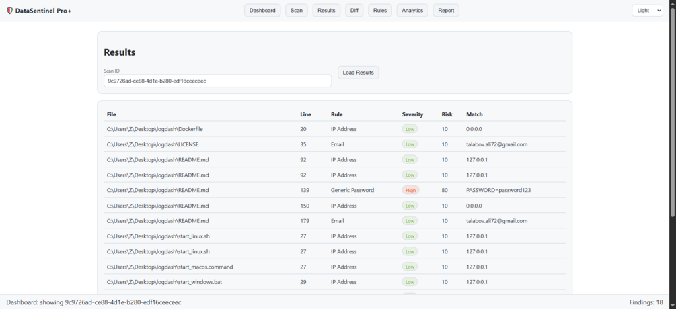Click the email match in LICENSE row
The width and height of the screenshot is (676, 309).
tap(496, 144)
